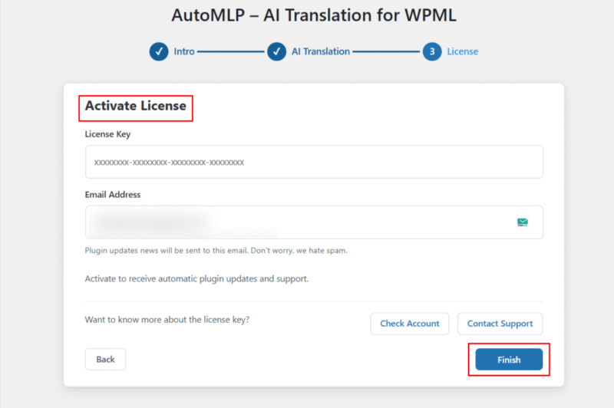
Task: Click the Email Address field label
Action: tap(113, 195)
